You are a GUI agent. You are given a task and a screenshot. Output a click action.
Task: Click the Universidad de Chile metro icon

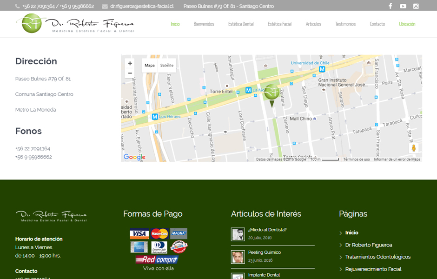pyautogui.click(x=322, y=69)
